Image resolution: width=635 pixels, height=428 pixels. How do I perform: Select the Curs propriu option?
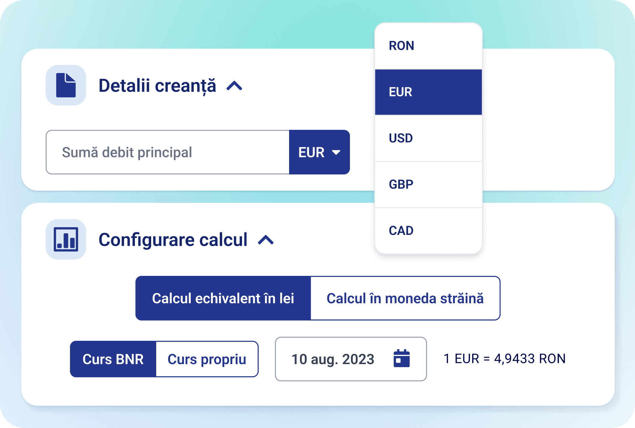(207, 359)
